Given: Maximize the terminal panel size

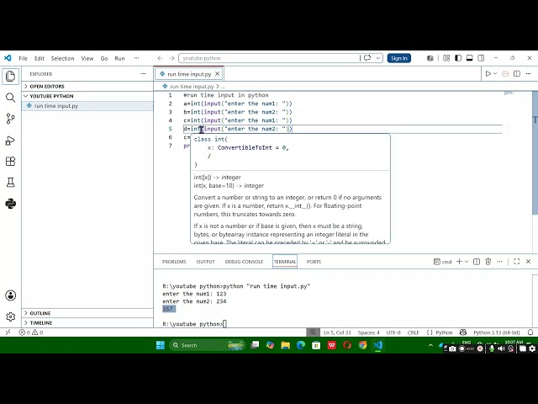Looking at the screenshot, I should coord(516,262).
